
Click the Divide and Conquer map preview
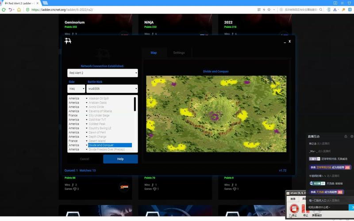point(216,114)
